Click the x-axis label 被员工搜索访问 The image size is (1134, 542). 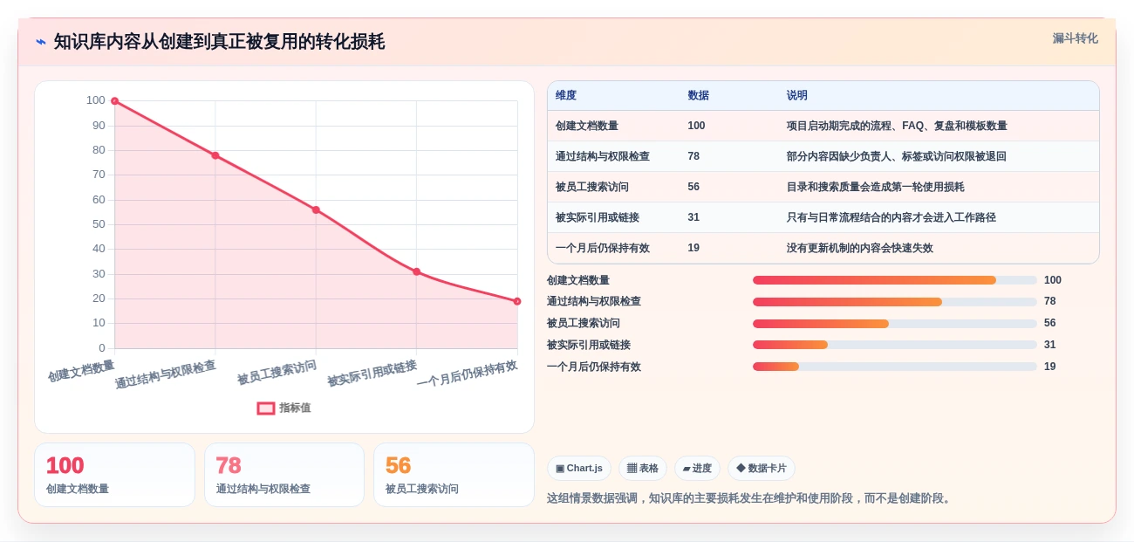tap(277, 373)
